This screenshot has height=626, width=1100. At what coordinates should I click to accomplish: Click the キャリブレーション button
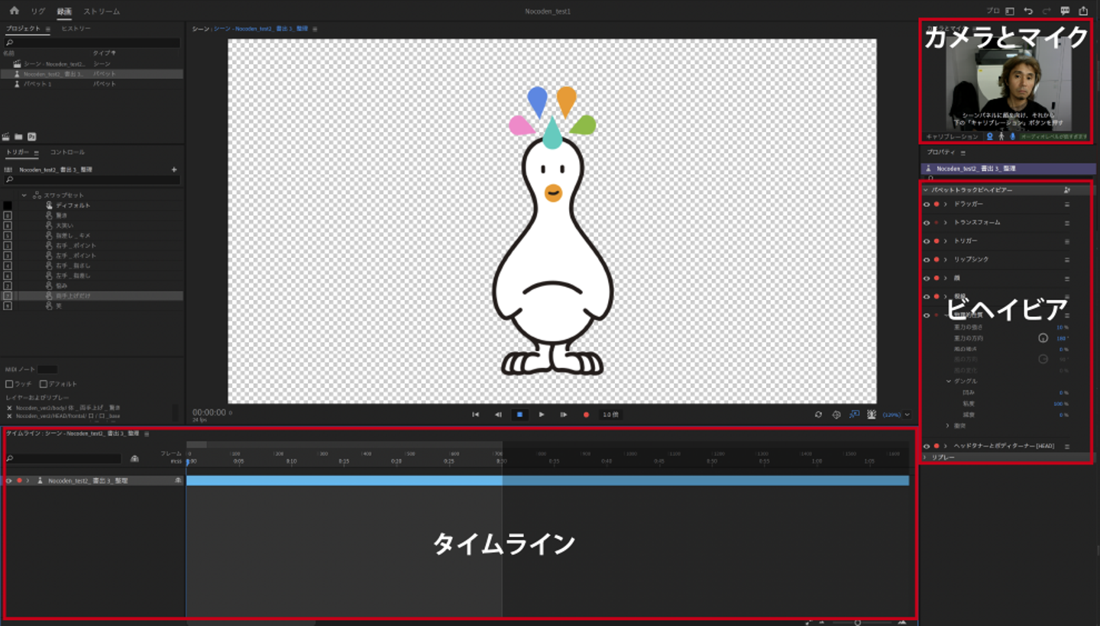pos(952,137)
